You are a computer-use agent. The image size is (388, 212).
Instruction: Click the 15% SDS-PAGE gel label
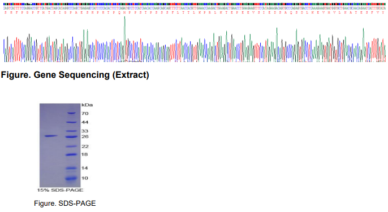point(60,190)
